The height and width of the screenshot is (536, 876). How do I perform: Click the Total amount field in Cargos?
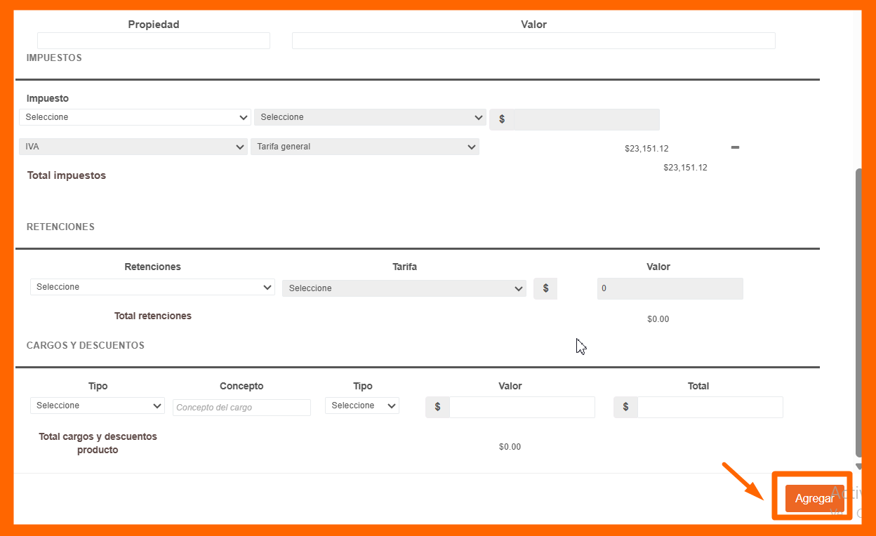(710, 407)
